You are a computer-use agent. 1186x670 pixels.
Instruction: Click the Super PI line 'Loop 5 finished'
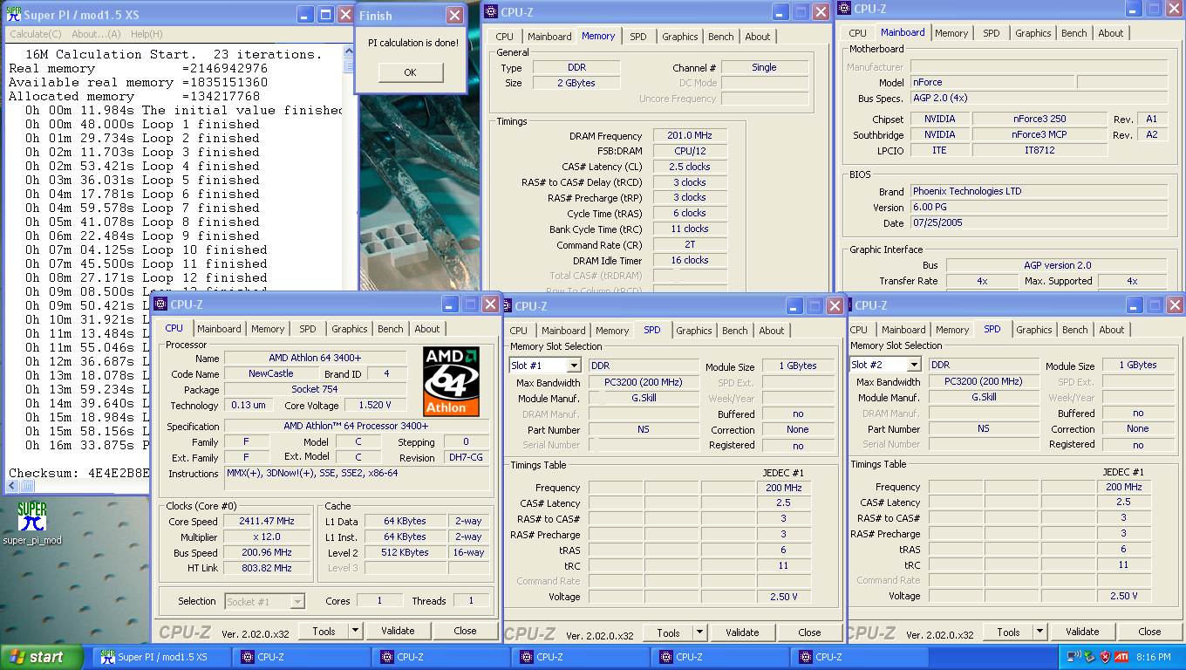201,180
